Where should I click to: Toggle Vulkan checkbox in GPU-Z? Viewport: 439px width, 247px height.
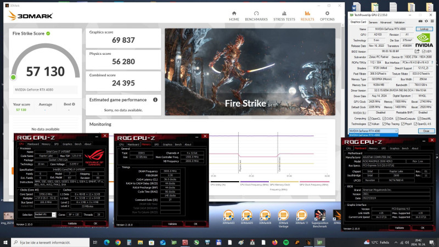pyautogui.click(x=369, y=124)
